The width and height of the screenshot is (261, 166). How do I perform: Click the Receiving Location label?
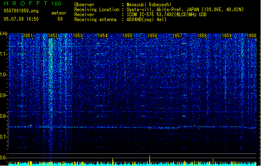click(x=97, y=10)
